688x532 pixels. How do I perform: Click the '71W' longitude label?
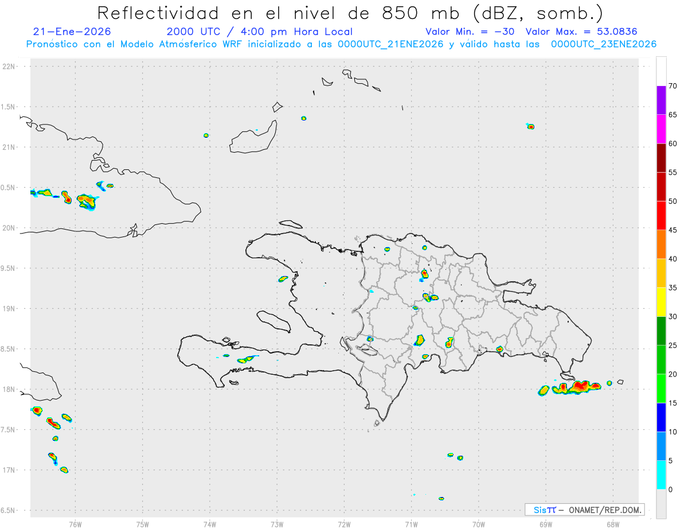click(x=411, y=523)
